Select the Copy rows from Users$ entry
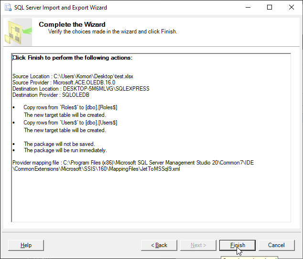Viewport: 303px width, 259px height. (70, 123)
